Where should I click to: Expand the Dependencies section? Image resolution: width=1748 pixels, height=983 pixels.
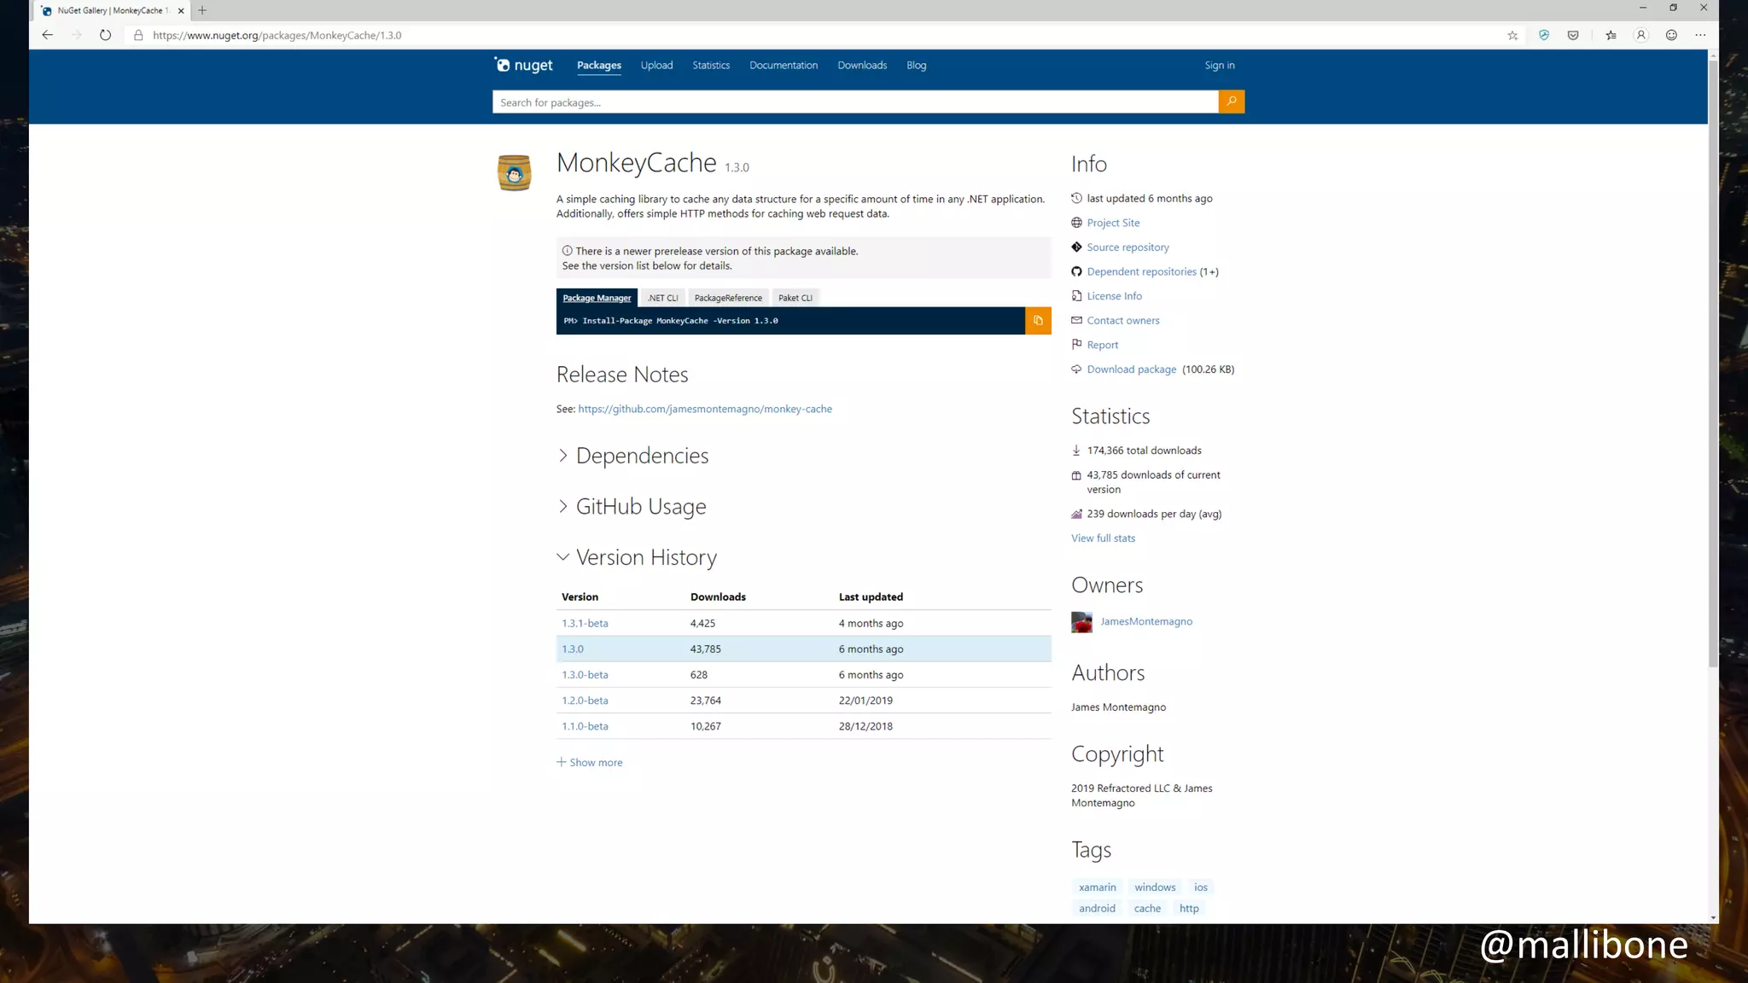[x=642, y=456]
